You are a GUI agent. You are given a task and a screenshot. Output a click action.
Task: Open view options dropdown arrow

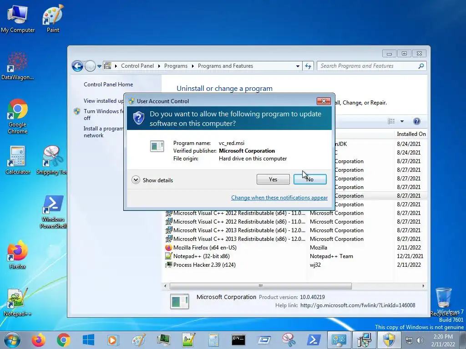pos(402,121)
